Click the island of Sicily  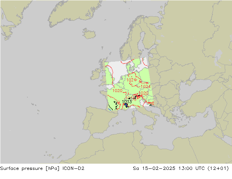pyautogui.click(x=150, y=127)
